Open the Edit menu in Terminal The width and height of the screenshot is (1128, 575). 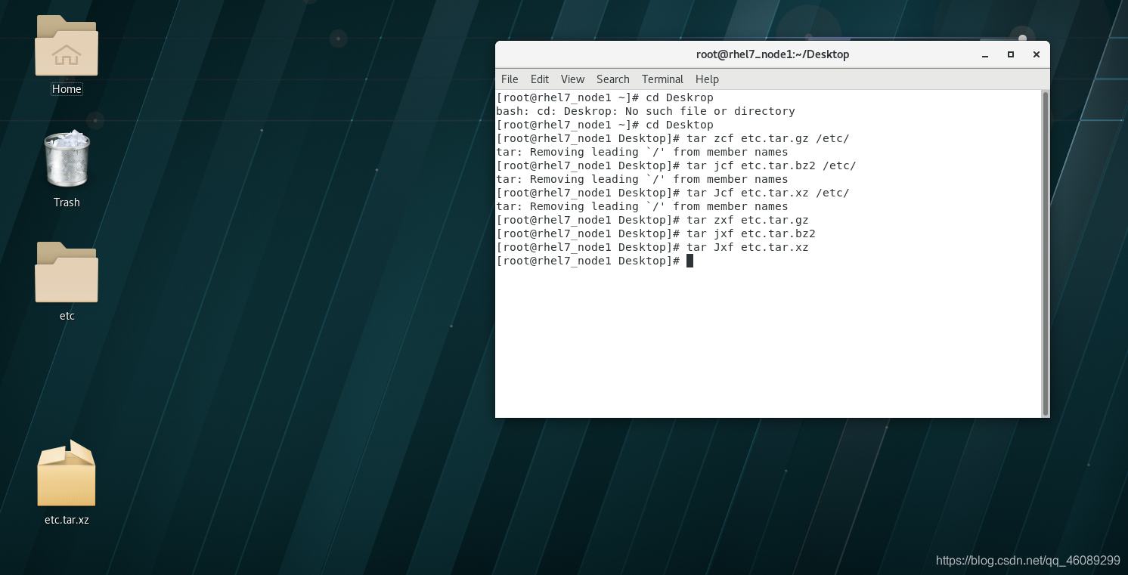click(539, 79)
